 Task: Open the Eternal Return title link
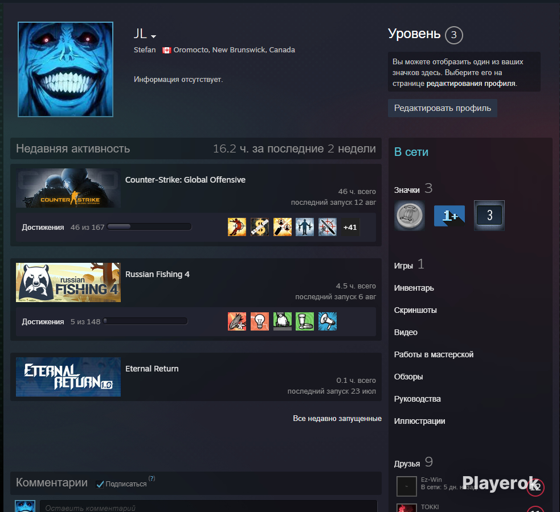(x=152, y=369)
